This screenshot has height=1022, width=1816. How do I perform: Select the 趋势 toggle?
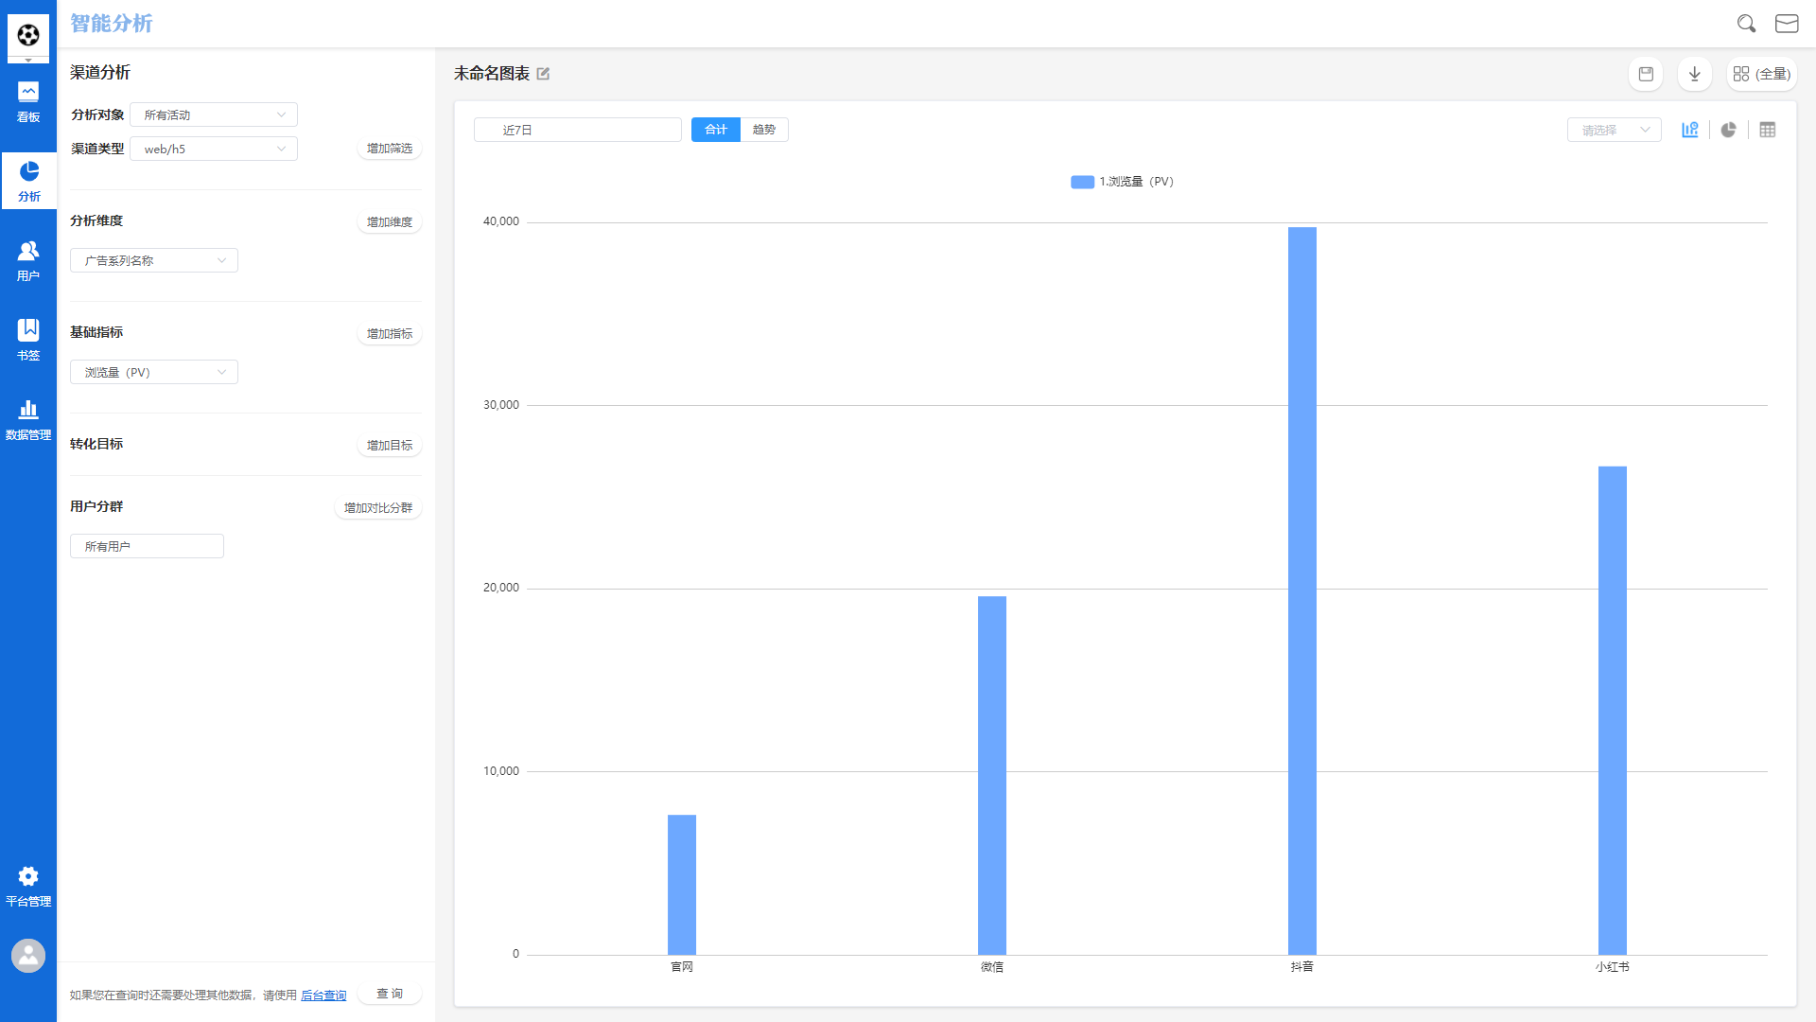coord(764,130)
